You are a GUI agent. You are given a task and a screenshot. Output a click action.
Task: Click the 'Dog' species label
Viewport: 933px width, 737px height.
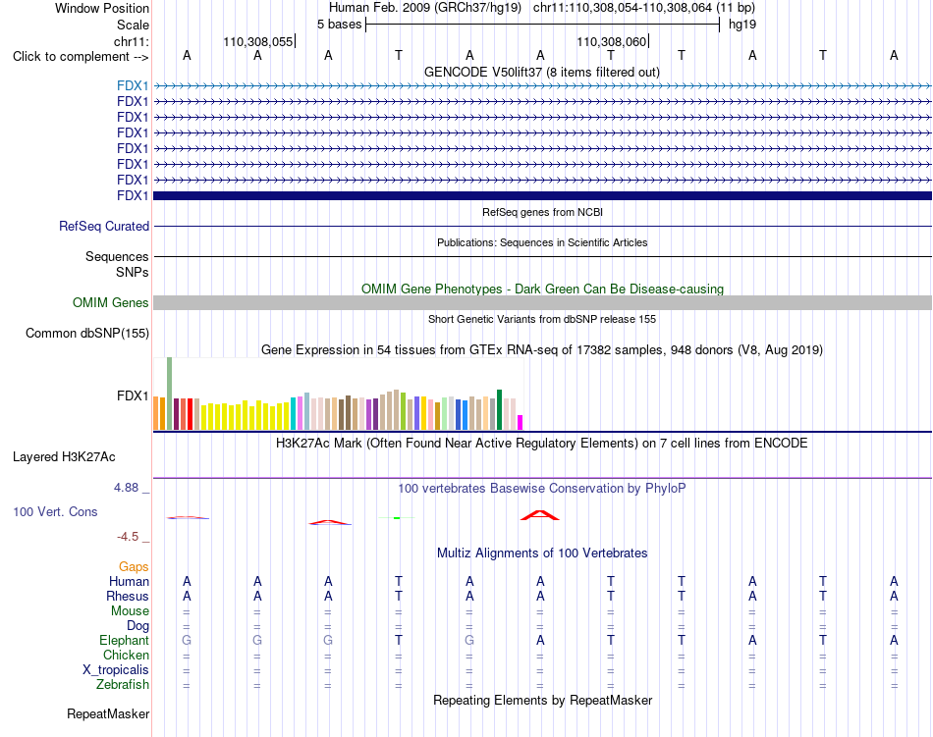[x=138, y=625]
